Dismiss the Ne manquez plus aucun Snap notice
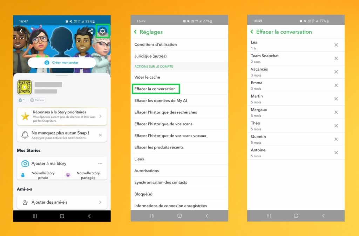This screenshot has height=236, width=359. pyautogui.click(x=100, y=135)
